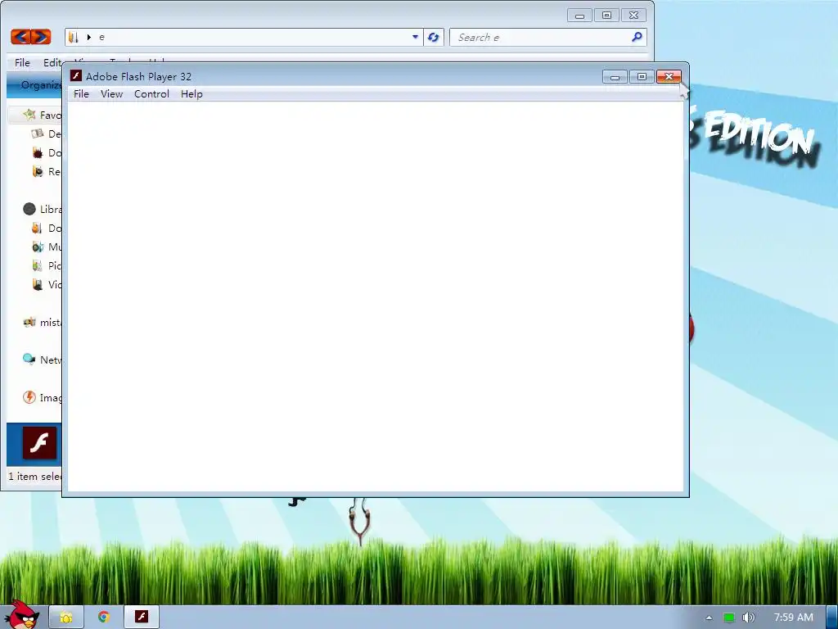838x629 pixels.
Task: Open the View menu in Flash Player
Action: 111,94
